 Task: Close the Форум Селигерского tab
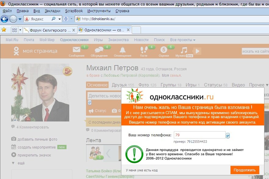74,30
